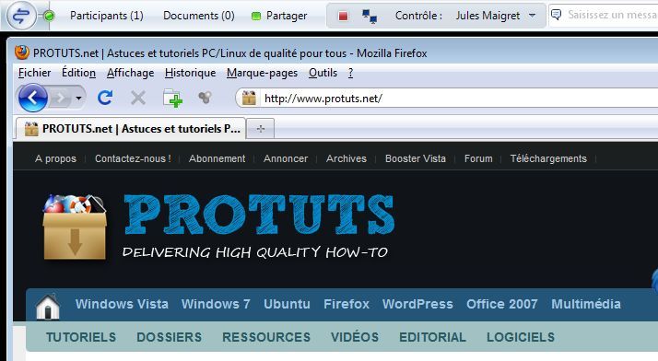Click the home house icon
Screen dimensions: 658x361
[x=48, y=306]
